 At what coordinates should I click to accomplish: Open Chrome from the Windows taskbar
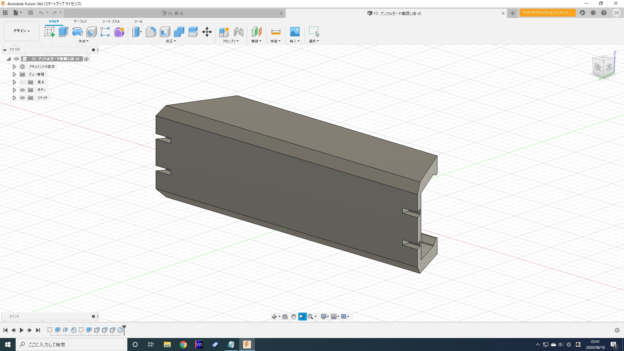tap(183, 344)
